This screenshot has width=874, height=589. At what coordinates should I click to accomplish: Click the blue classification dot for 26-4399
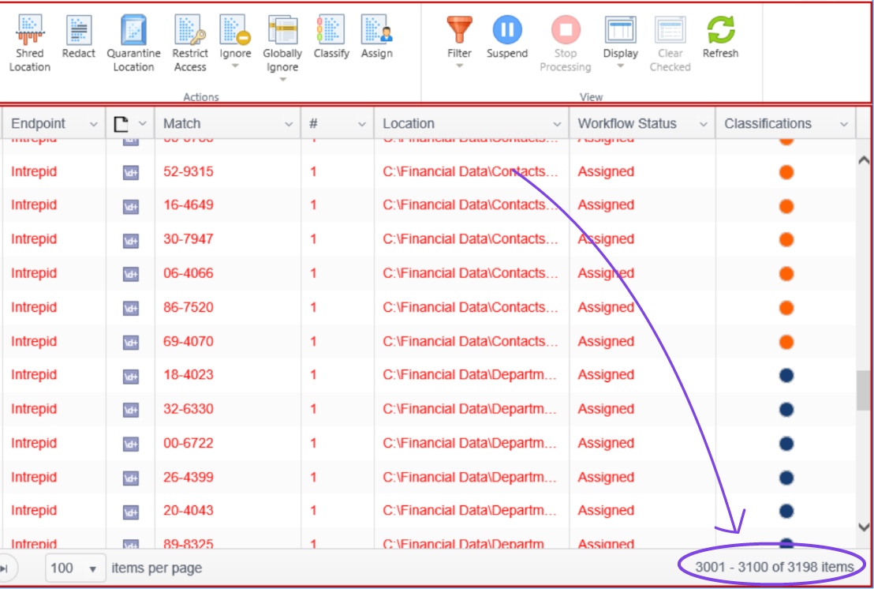pyautogui.click(x=786, y=478)
